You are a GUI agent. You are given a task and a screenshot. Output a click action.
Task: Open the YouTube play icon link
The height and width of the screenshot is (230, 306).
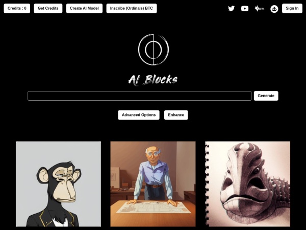(x=245, y=8)
